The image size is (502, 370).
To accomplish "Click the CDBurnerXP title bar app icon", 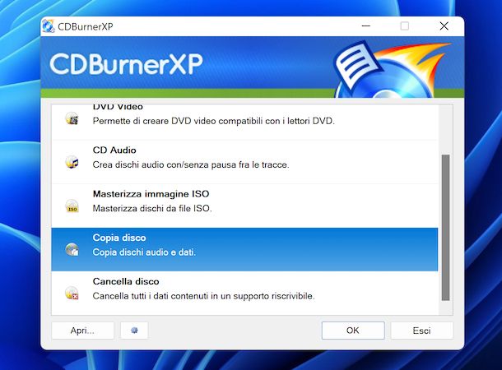I will 49,26.
